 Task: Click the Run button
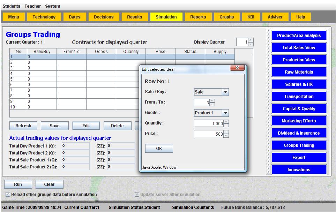(x=18, y=184)
